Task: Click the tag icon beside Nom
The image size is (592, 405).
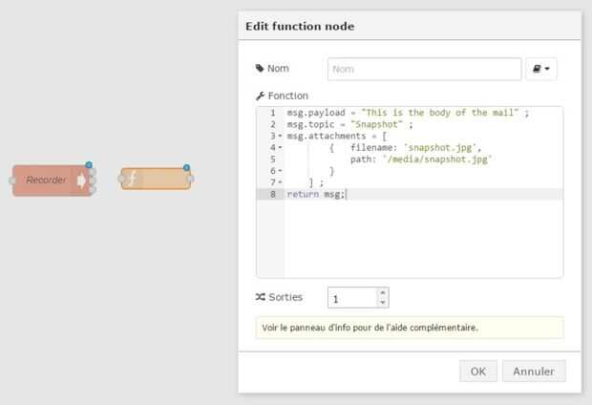Action: click(260, 69)
